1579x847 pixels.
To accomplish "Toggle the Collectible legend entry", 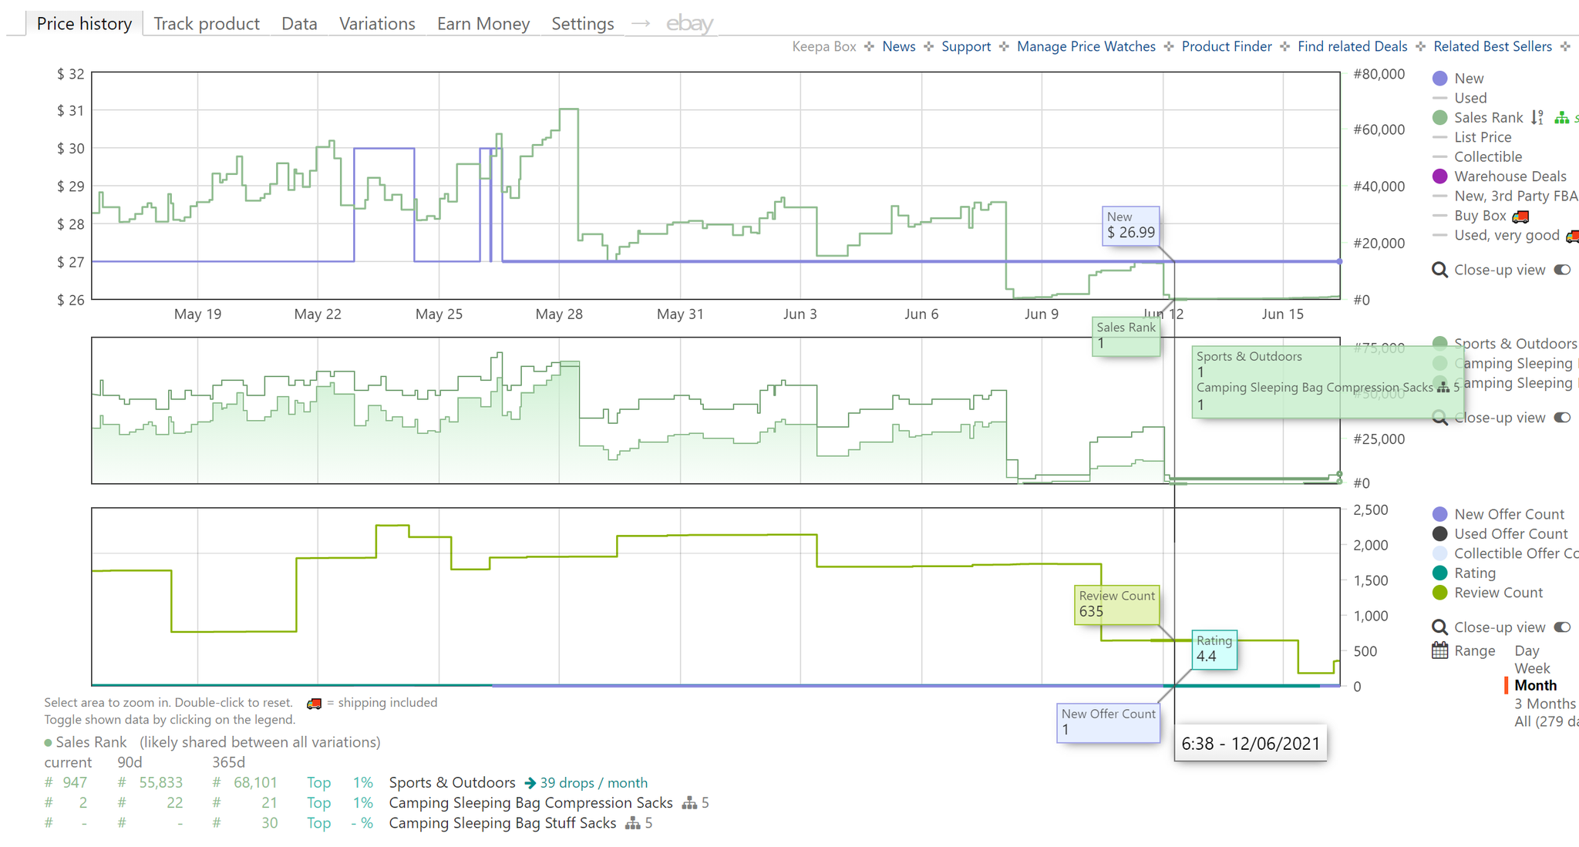I will pos(1488,156).
